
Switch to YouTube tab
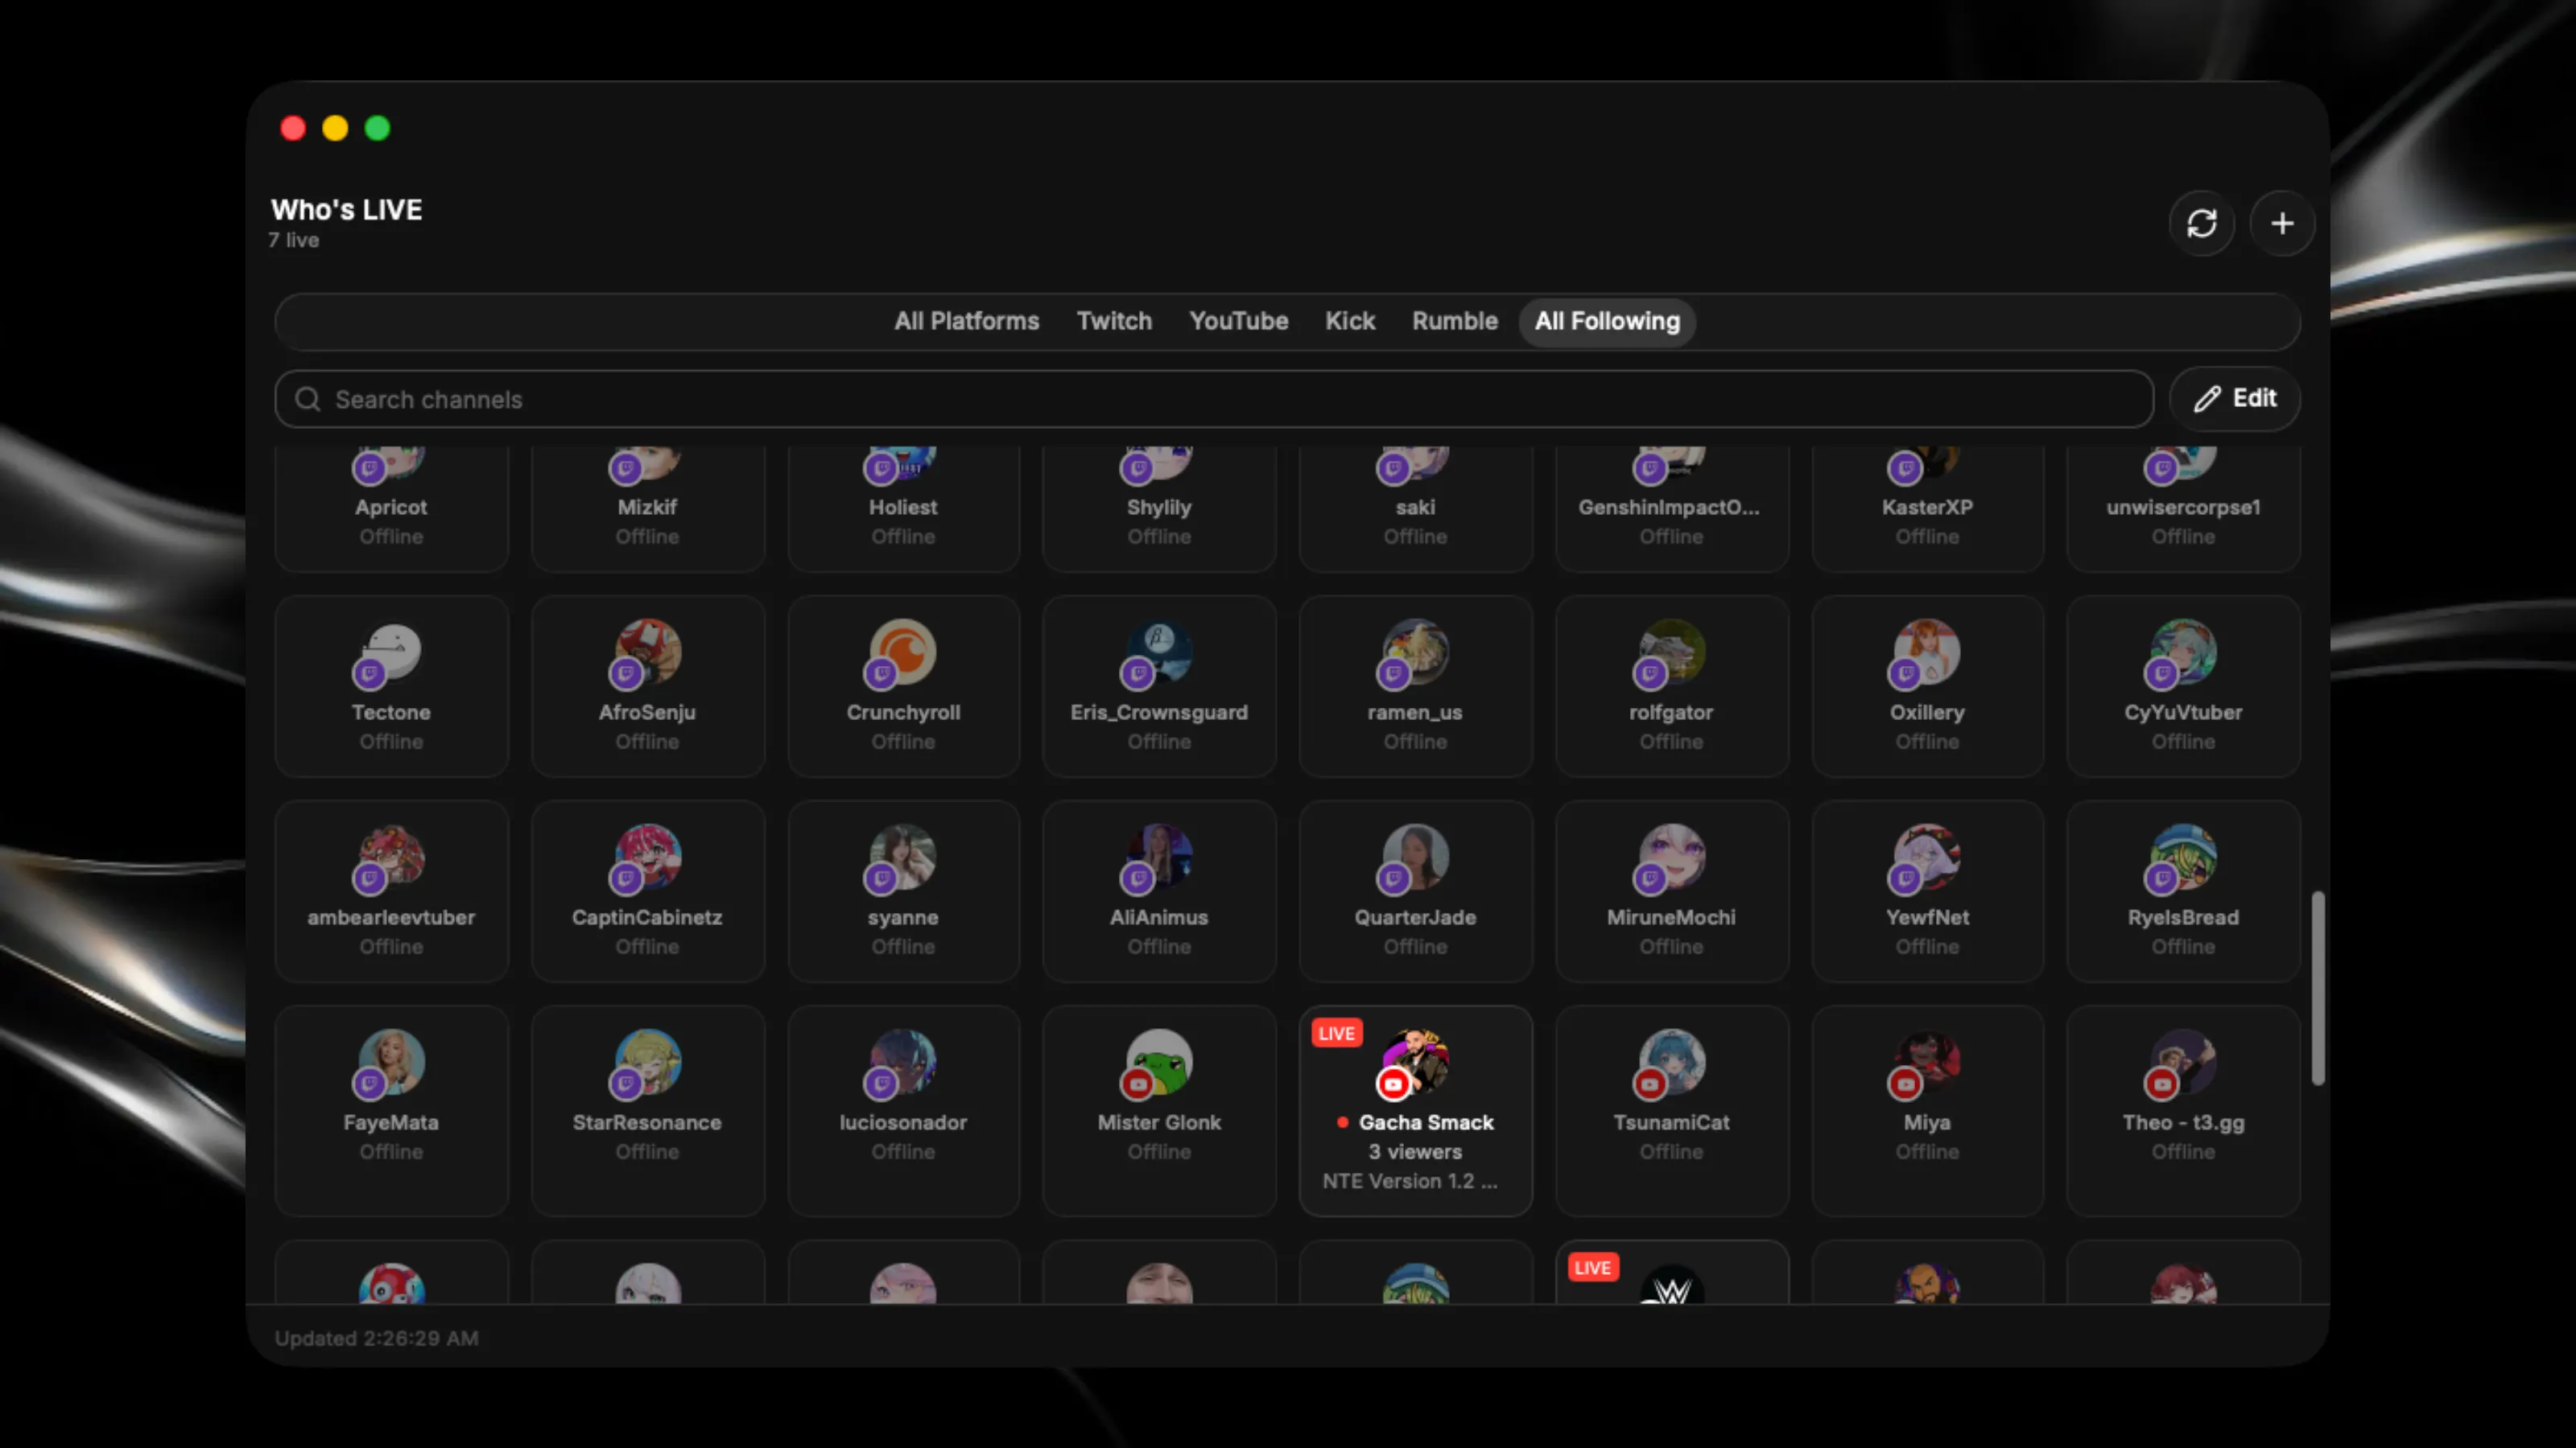pyautogui.click(x=1238, y=322)
